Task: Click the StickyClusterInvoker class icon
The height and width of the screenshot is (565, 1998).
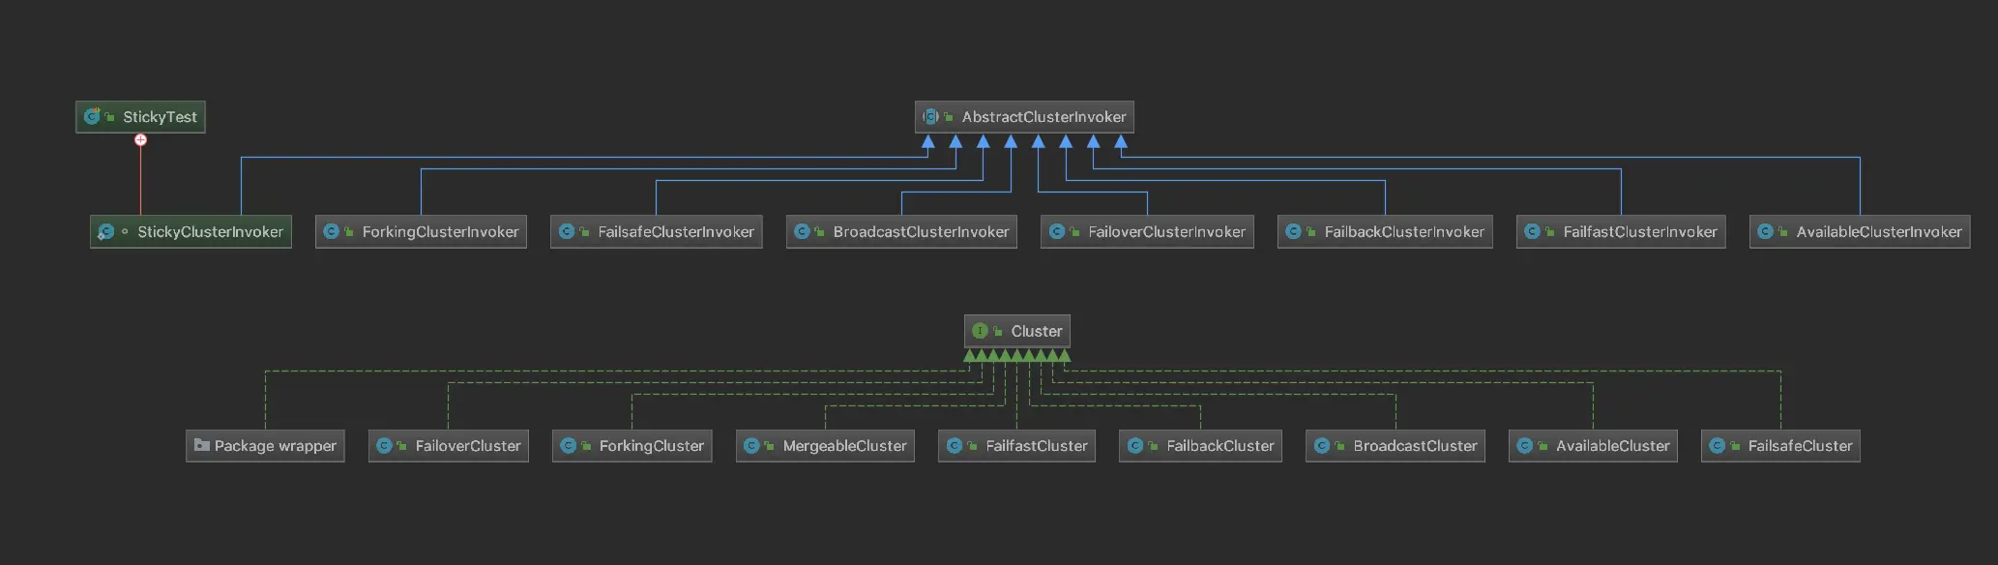Action: (106, 231)
